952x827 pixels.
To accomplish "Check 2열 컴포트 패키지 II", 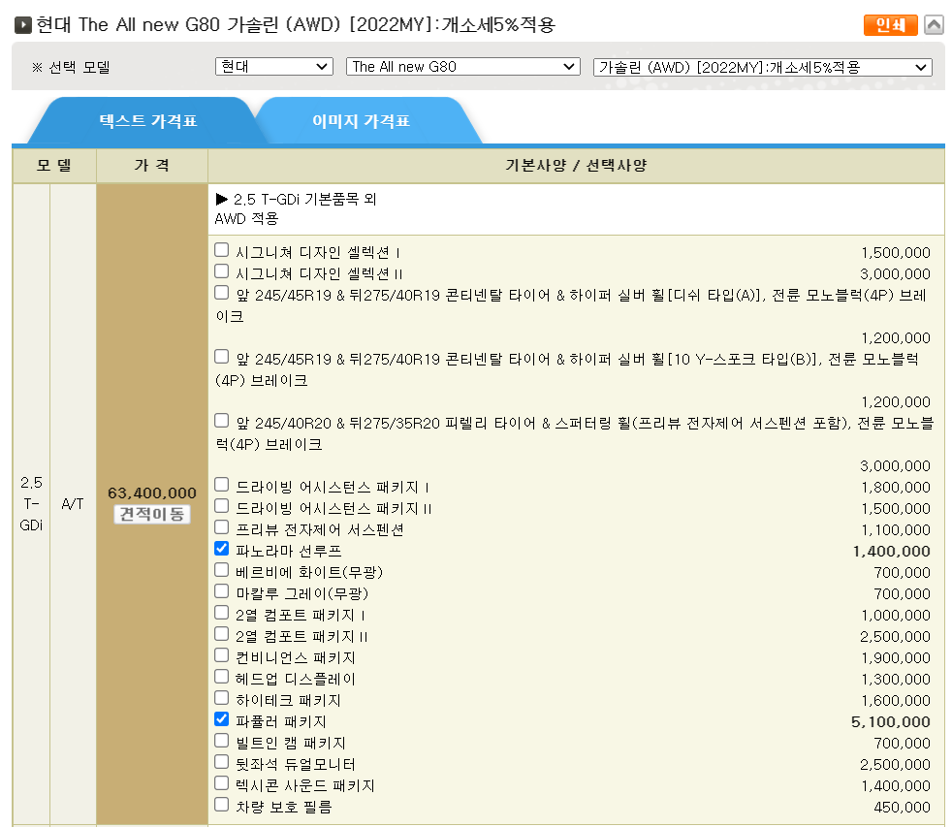I will 222,634.
